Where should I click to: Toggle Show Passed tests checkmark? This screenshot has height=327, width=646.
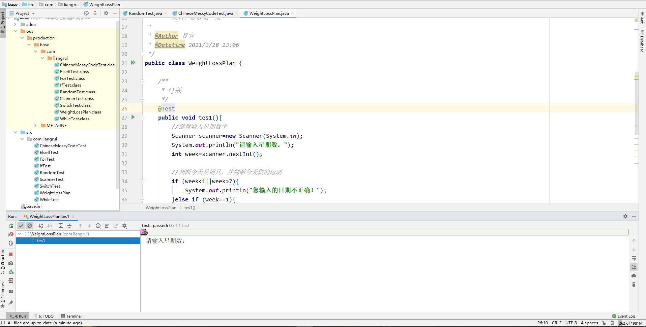pos(21,226)
